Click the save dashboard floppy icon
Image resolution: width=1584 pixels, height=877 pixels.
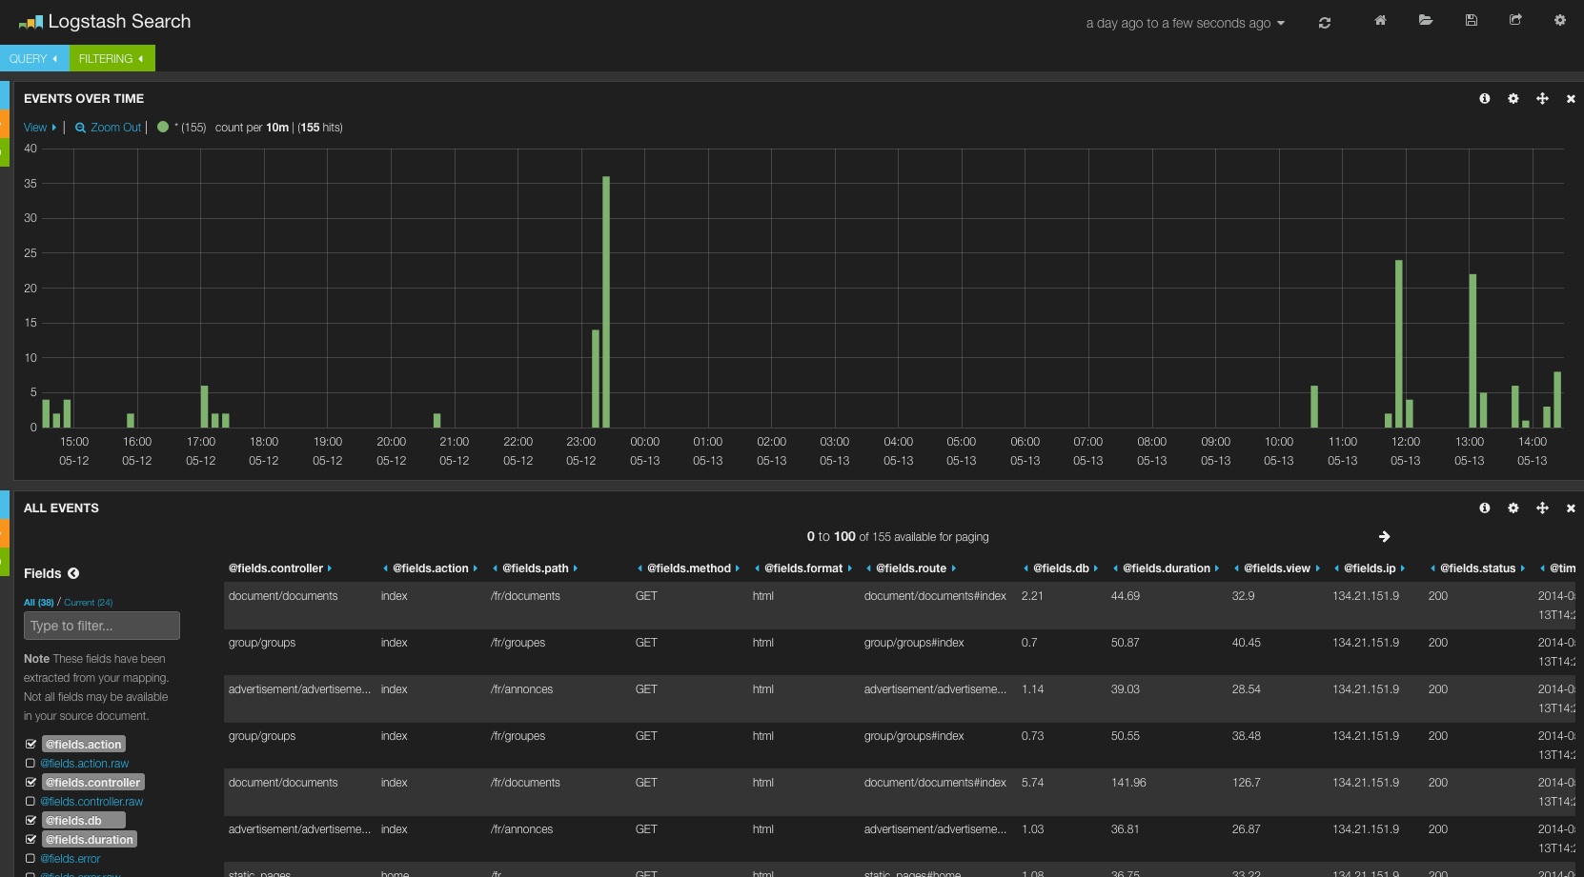tap(1472, 20)
